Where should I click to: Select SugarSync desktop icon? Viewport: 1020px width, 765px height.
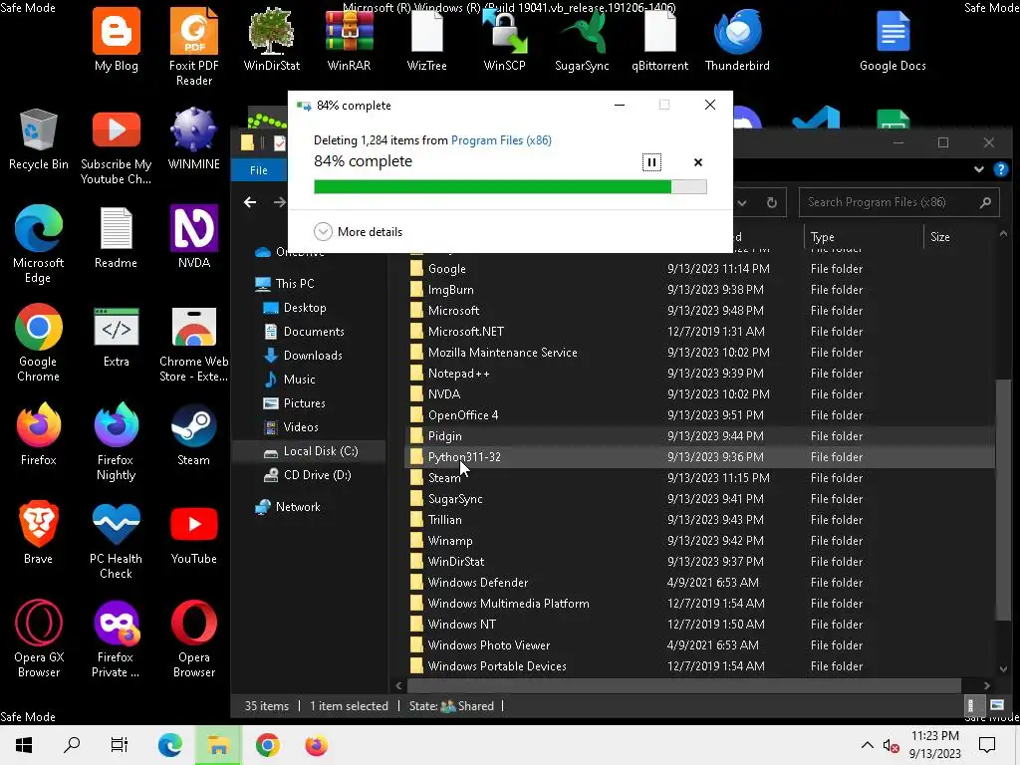(x=582, y=40)
